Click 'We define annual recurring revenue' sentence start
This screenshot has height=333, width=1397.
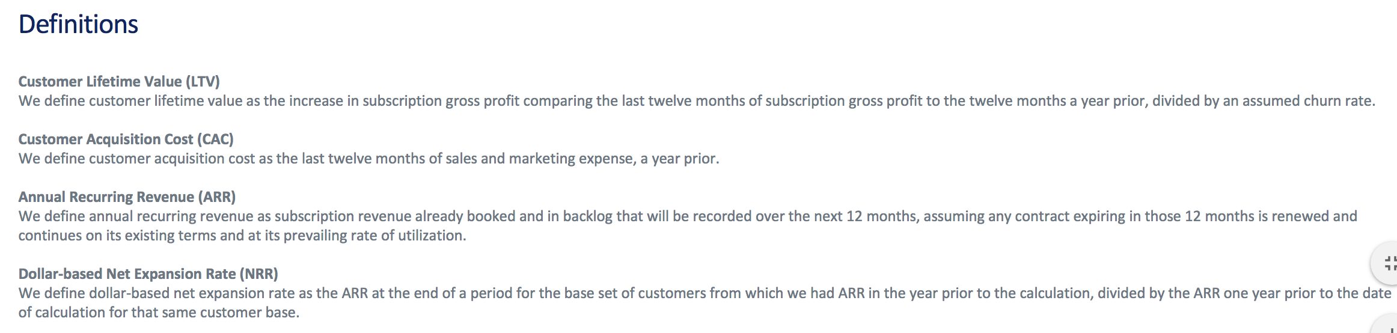pyautogui.click(x=136, y=216)
